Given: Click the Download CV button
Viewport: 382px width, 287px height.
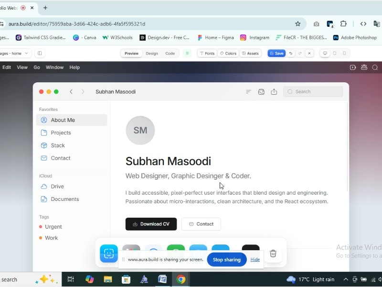Looking at the screenshot, I should [x=151, y=224].
